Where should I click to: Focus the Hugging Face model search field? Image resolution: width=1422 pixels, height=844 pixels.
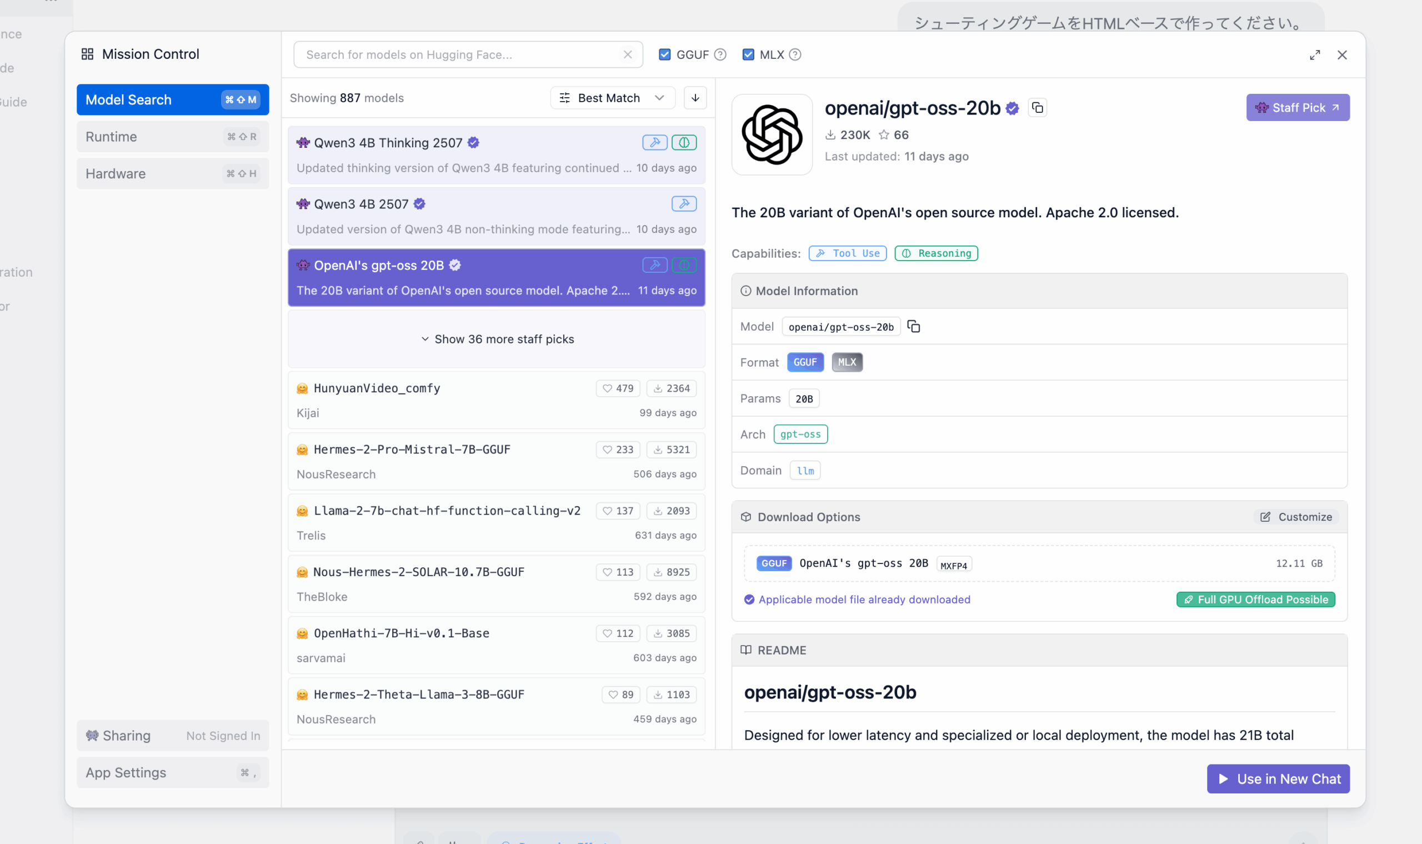click(455, 54)
